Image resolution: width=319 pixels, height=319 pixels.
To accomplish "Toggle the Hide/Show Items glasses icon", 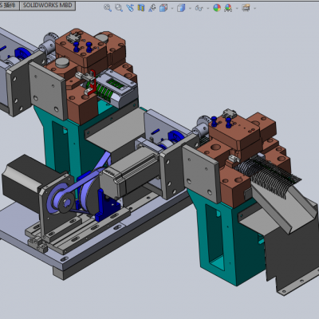I will point(199,8).
